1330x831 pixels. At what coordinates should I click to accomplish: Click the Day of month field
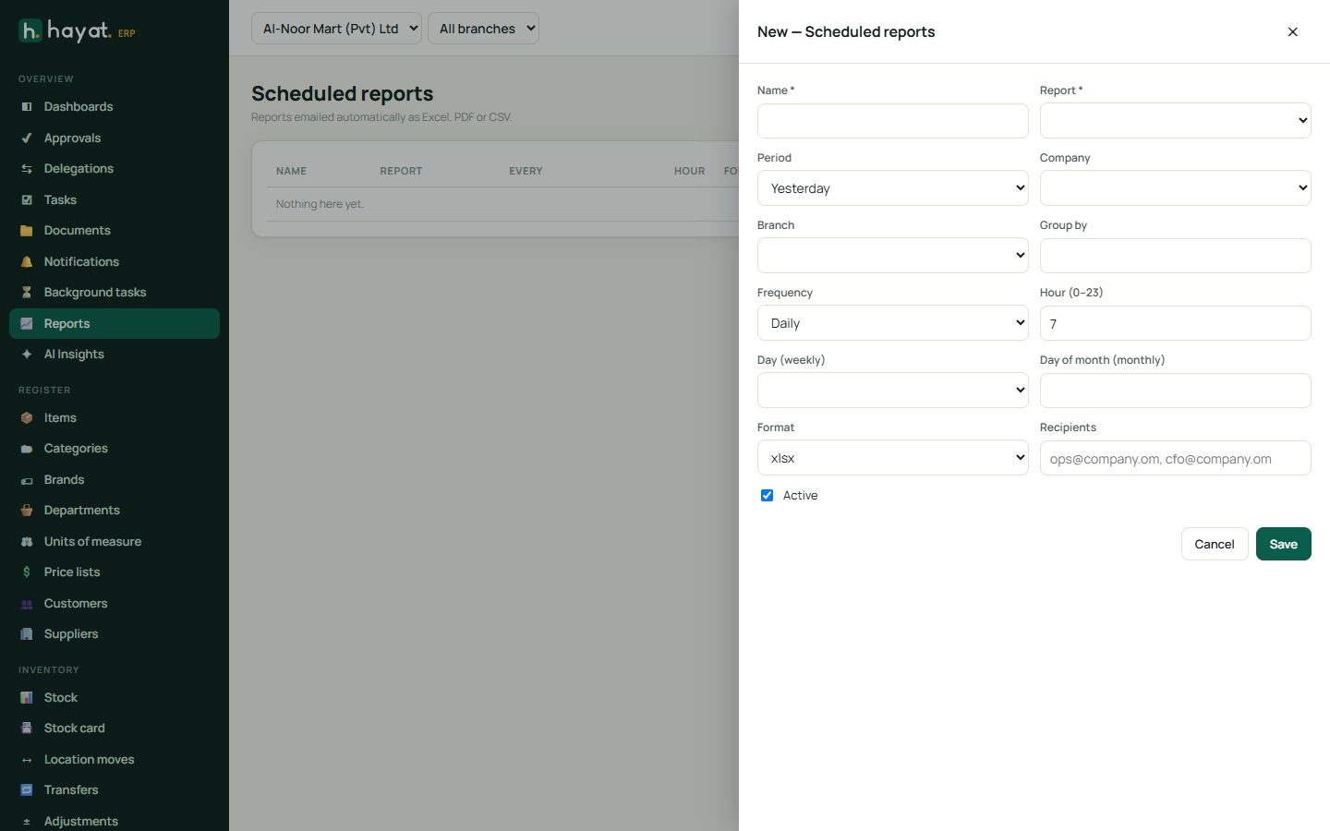pyautogui.click(x=1175, y=391)
